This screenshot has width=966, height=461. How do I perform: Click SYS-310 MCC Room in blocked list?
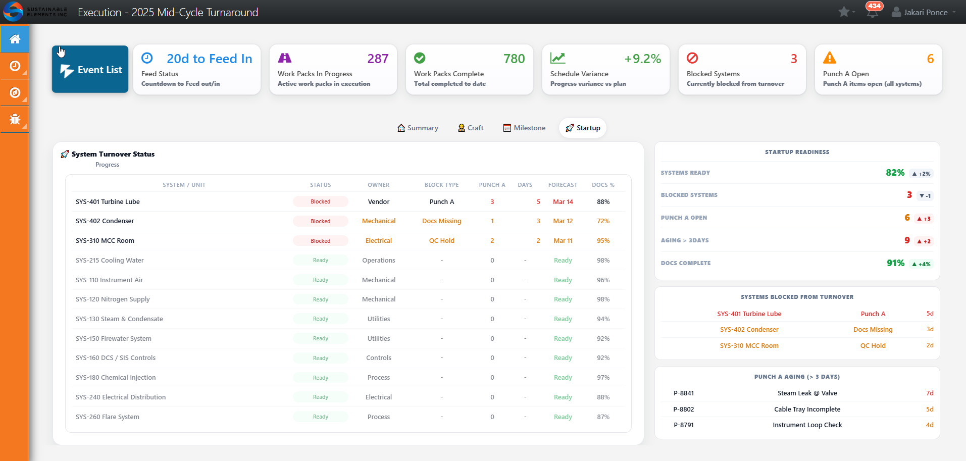click(x=749, y=345)
